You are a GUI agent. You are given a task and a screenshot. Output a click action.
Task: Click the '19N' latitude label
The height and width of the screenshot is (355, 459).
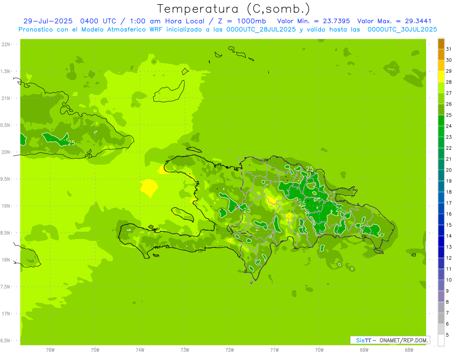pos(5,206)
